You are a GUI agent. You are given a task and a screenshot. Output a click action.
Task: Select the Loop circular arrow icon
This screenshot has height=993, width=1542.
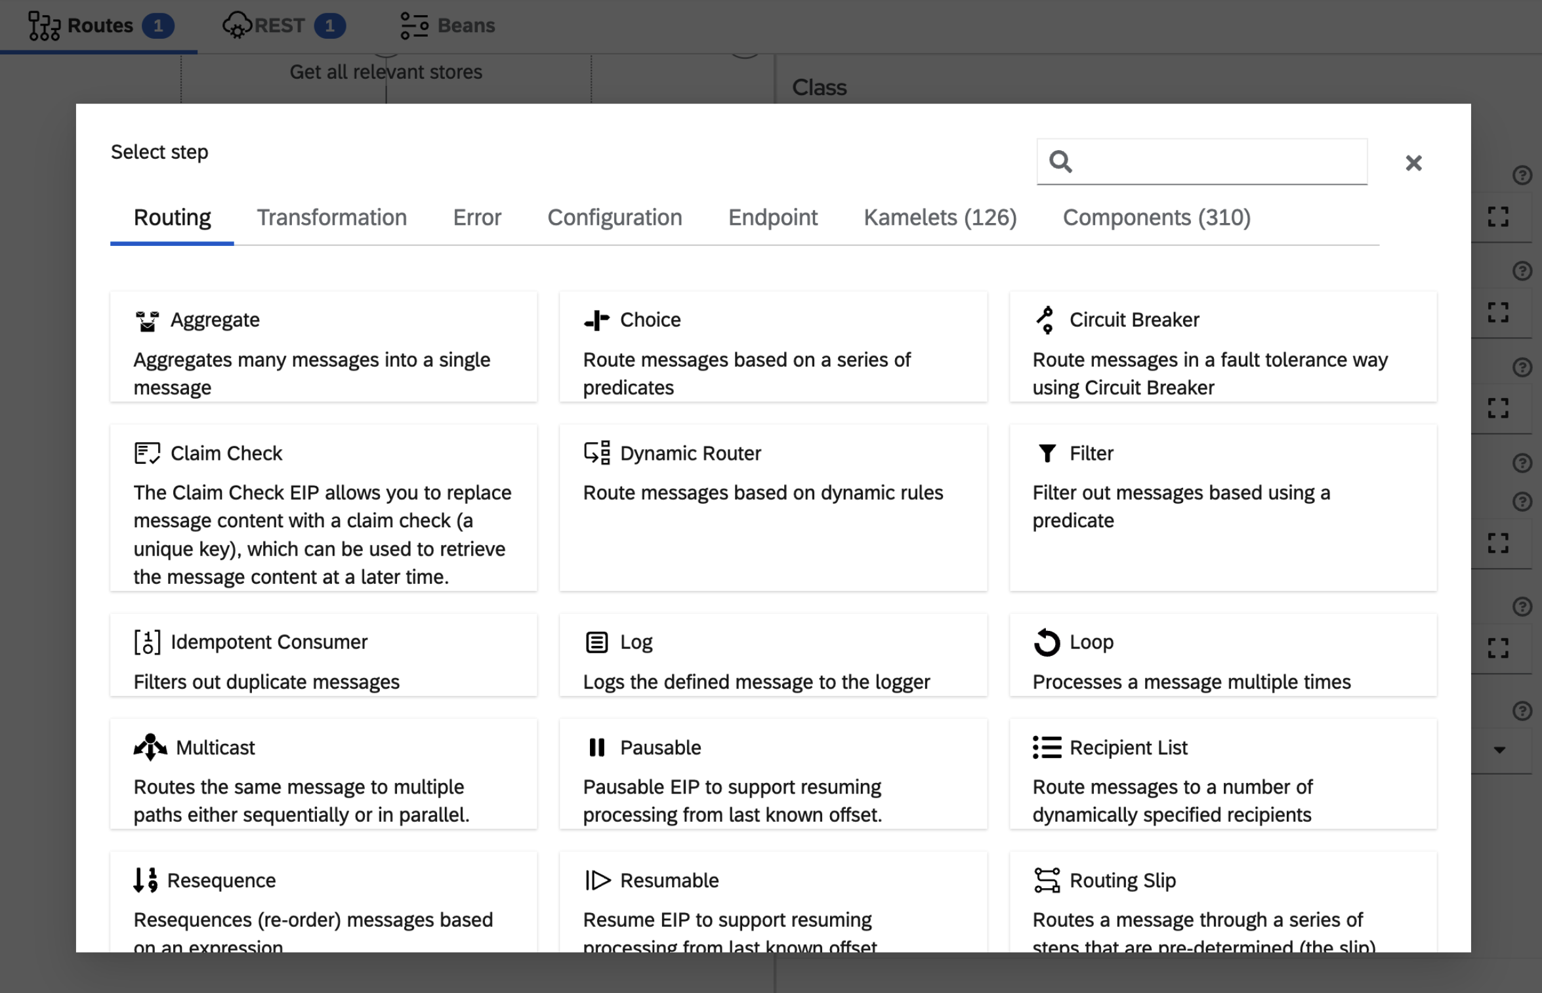[x=1047, y=642]
